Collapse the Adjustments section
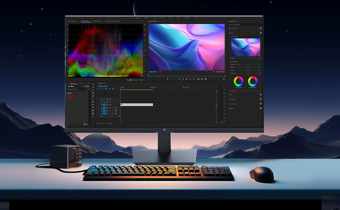340x210 pixels. pyautogui.click(x=229, y=62)
